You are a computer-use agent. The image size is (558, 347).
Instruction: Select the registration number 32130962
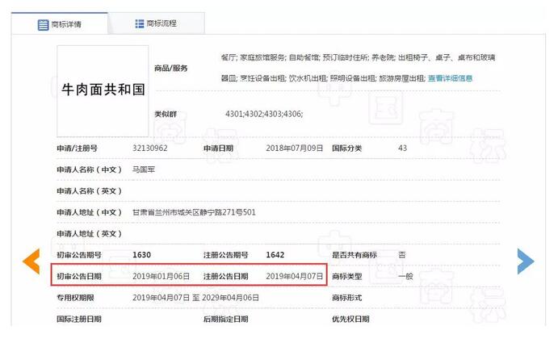(150, 148)
